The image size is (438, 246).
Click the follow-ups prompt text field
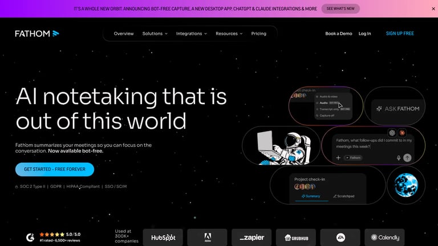pyautogui.click(x=374, y=143)
